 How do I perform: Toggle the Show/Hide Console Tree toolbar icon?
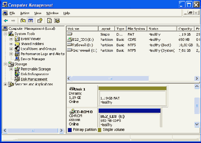coord(30,21)
